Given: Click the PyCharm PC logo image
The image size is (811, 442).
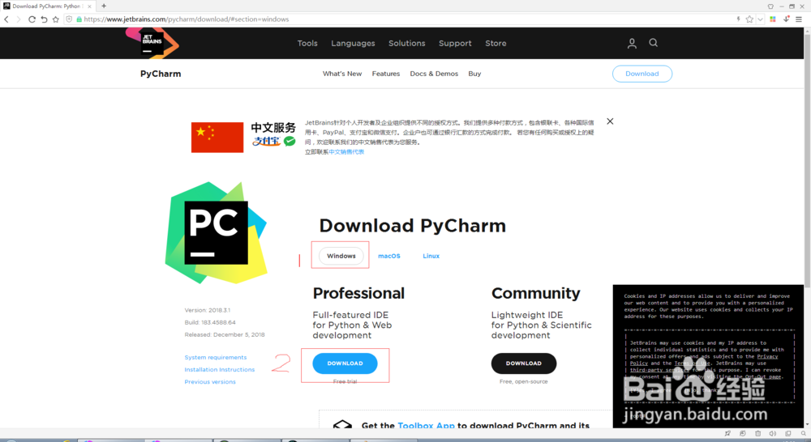Looking at the screenshot, I should click(x=217, y=232).
